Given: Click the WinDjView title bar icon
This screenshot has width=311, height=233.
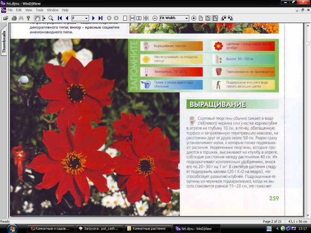Looking at the screenshot, I should pos(3,3).
